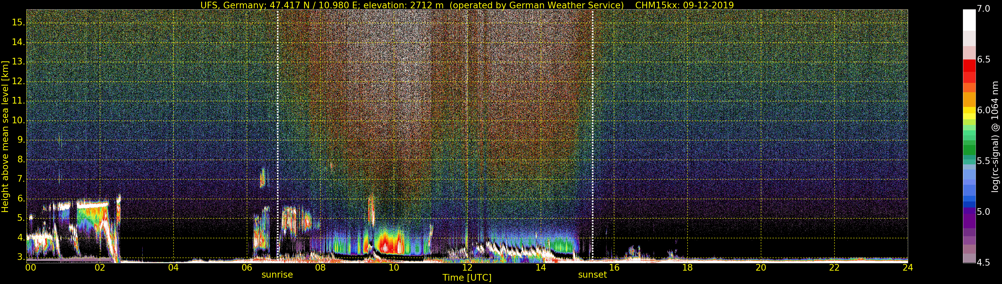Viewport: 1002px width, 284px height.
Task: Click the white top segment of the colorbar
Action: click(969, 20)
